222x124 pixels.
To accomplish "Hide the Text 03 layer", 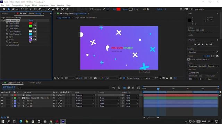I will pyautogui.click(x=2, y=106).
